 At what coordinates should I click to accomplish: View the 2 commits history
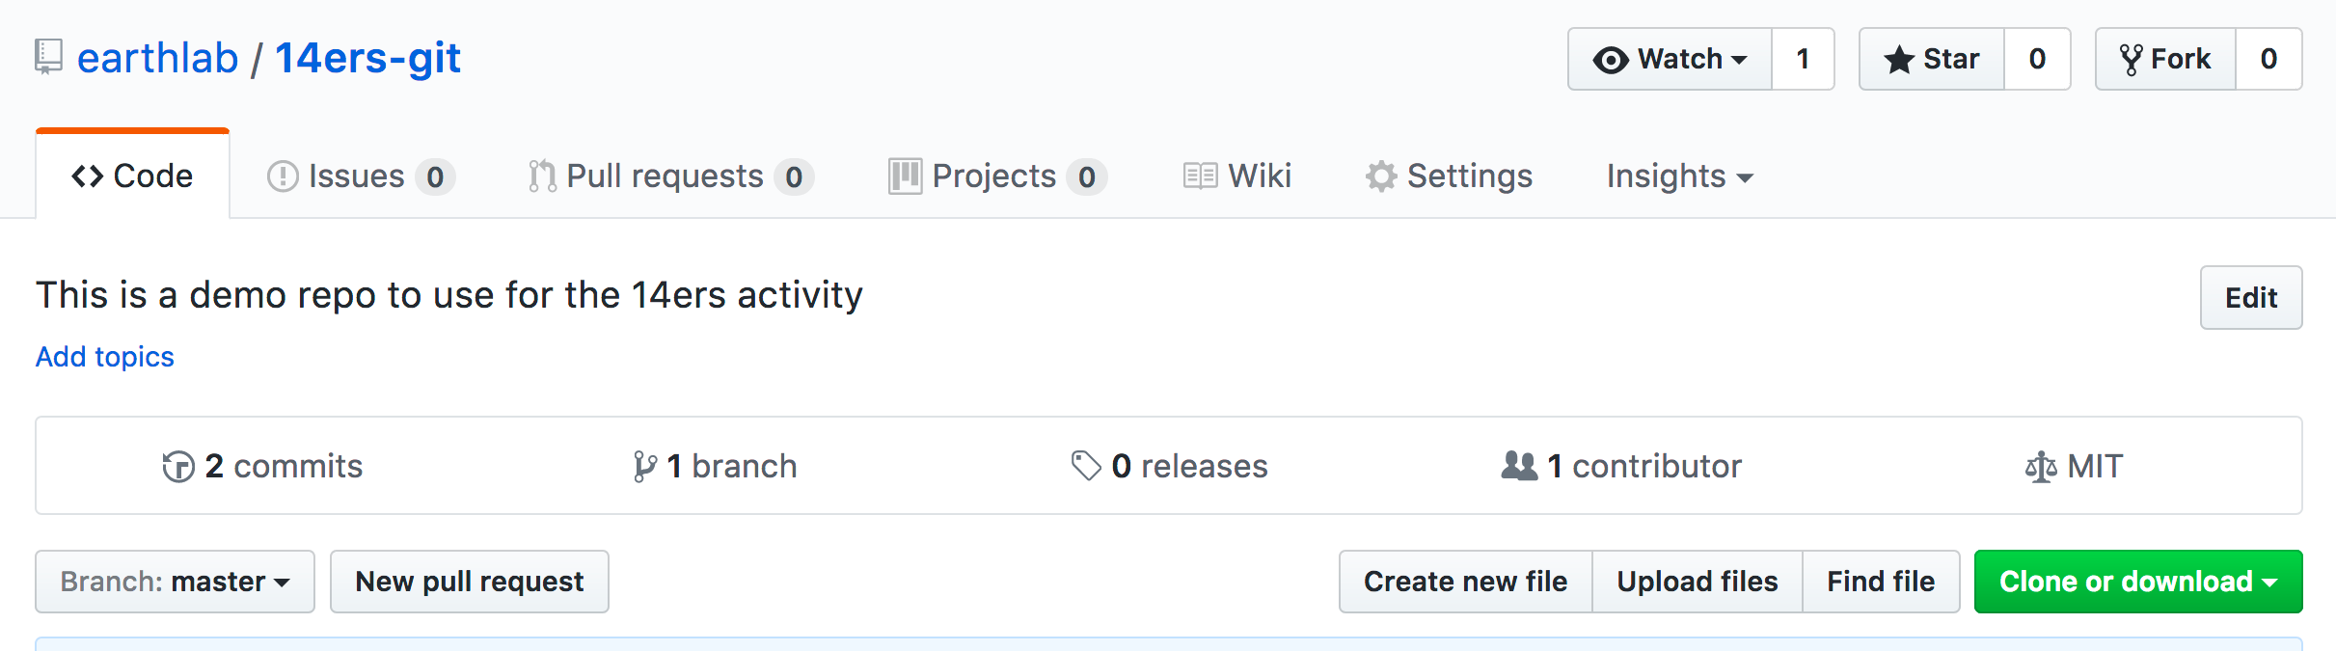[262, 466]
